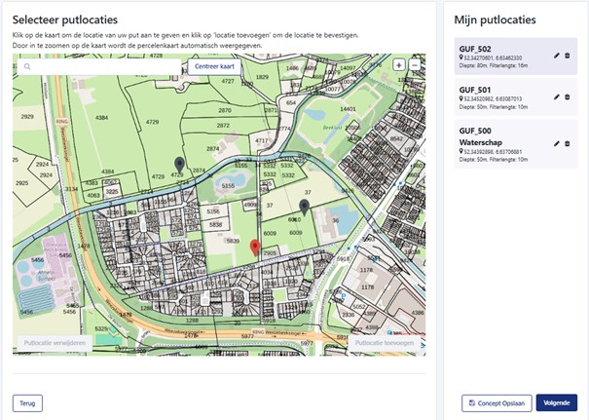Click Putlocatie toevoegen button
Image resolution: width=589 pixels, height=420 pixels.
(x=384, y=344)
